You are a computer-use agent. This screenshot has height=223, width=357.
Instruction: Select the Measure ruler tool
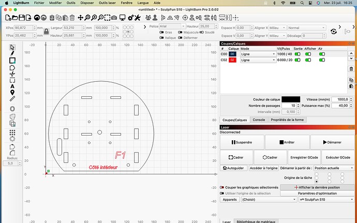click(x=12, y=99)
